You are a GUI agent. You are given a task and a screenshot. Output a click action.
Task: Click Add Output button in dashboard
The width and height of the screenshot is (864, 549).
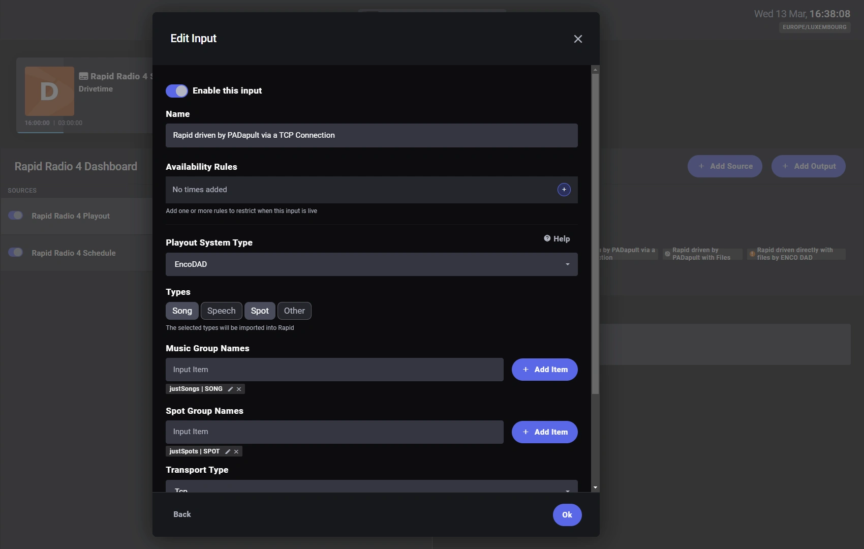pyautogui.click(x=808, y=166)
